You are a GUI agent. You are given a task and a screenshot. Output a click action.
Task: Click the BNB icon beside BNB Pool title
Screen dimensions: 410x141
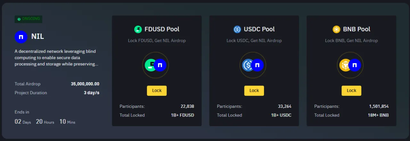tap(336, 29)
